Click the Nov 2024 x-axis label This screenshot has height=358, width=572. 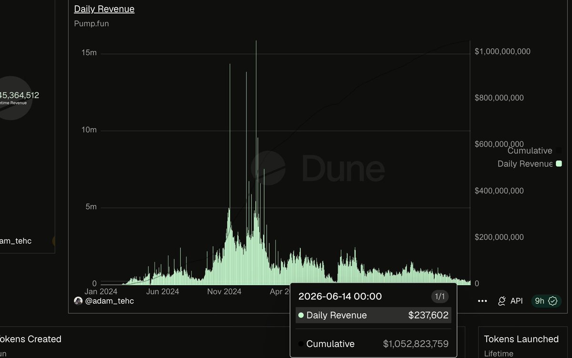click(225, 291)
